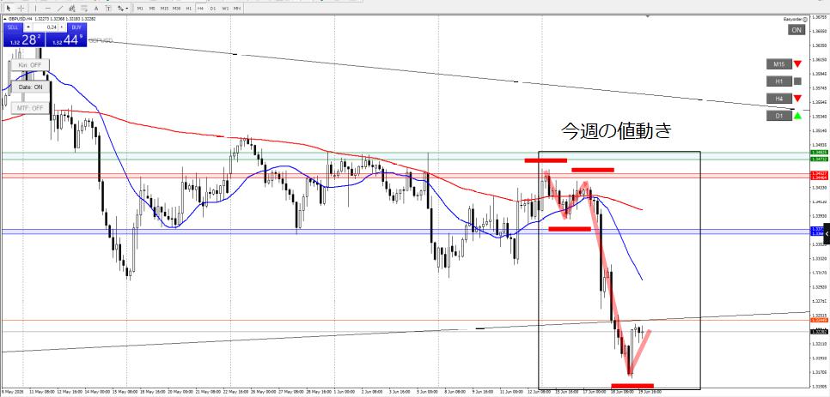Switch chart to W1 timeframe
Viewport: 830px width, 397px height.
point(225,8)
